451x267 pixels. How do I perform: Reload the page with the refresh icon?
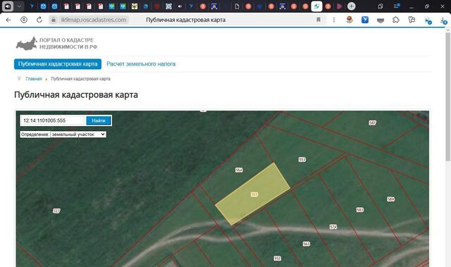pyautogui.click(x=39, y=20)
